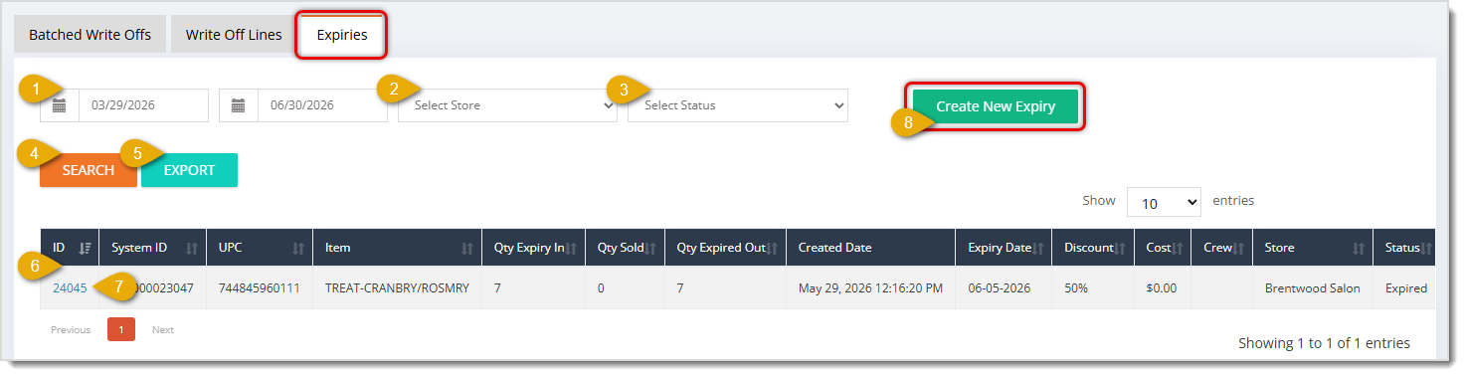Sort by Qty Expired Out arrows
The width and height of the screenshot is (1464, 376).
point(773,248)
